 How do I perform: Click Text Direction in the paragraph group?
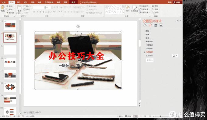91,6
